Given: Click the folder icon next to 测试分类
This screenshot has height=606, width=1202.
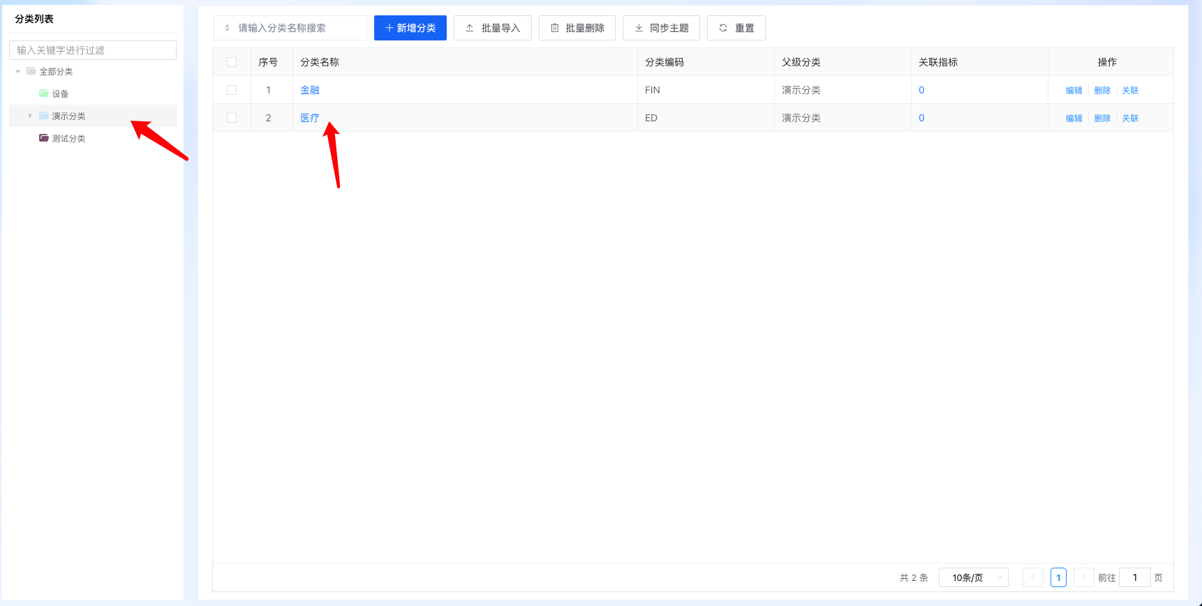Looking at the screenshot, I should (44, 138).
